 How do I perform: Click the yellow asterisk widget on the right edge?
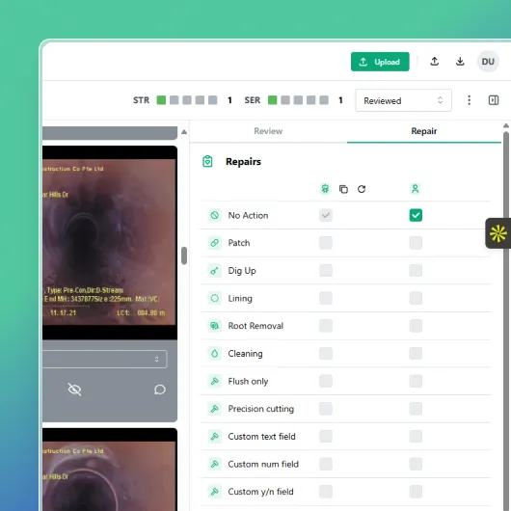pos(498,233)
